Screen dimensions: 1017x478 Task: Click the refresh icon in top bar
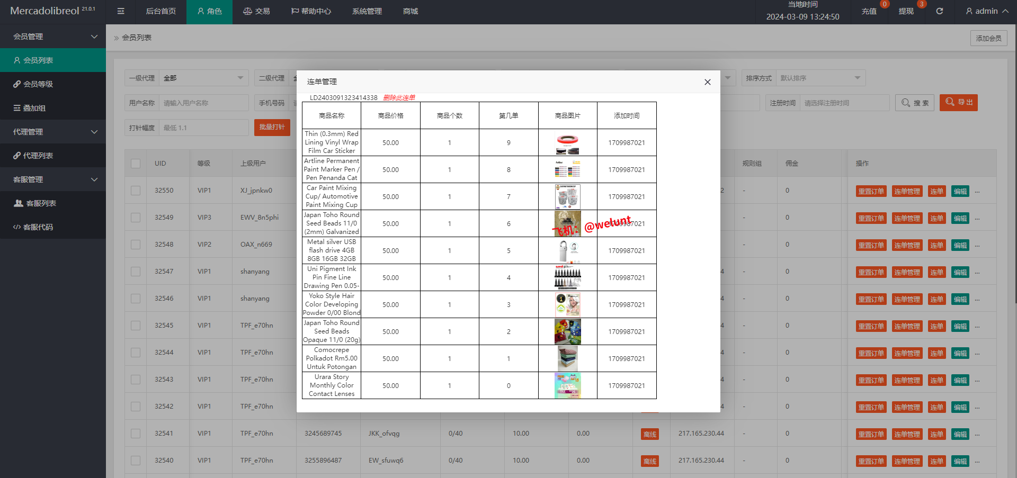point(939,11)
